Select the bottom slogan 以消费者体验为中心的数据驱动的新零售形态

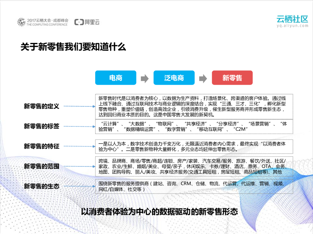coord(159,212)
